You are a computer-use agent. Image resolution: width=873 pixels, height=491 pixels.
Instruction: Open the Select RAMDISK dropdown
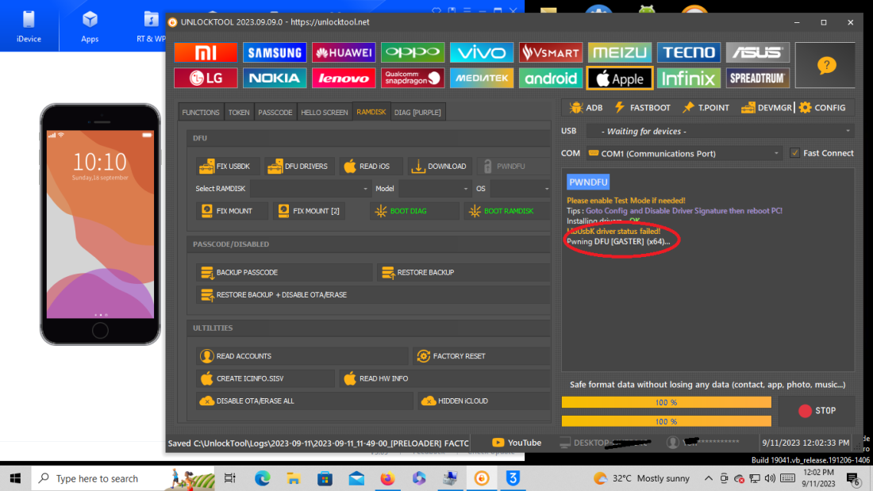(x=310, y=189)
